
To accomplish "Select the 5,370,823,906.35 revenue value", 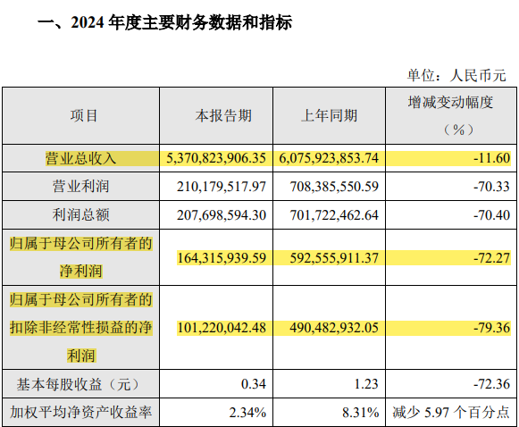I will pos(216,158).
